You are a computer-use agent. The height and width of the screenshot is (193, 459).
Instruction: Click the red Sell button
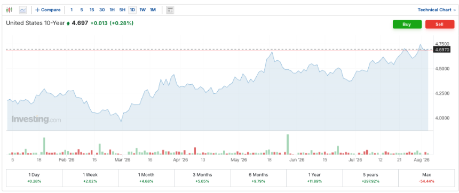point(439,25)
